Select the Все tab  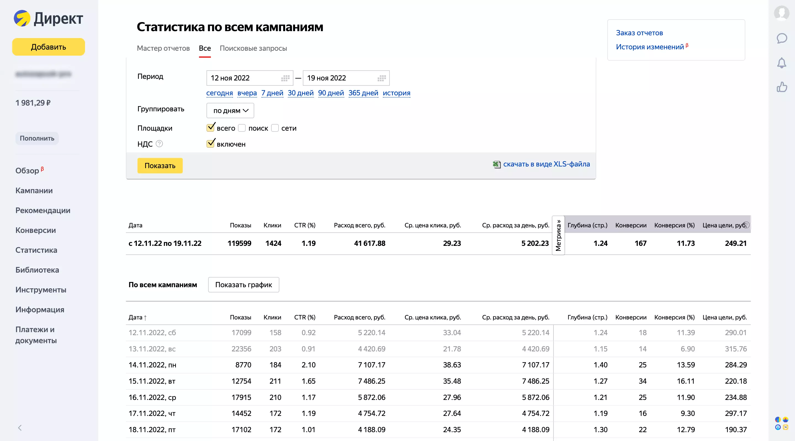pyautogui.click(x=205, y=49)
